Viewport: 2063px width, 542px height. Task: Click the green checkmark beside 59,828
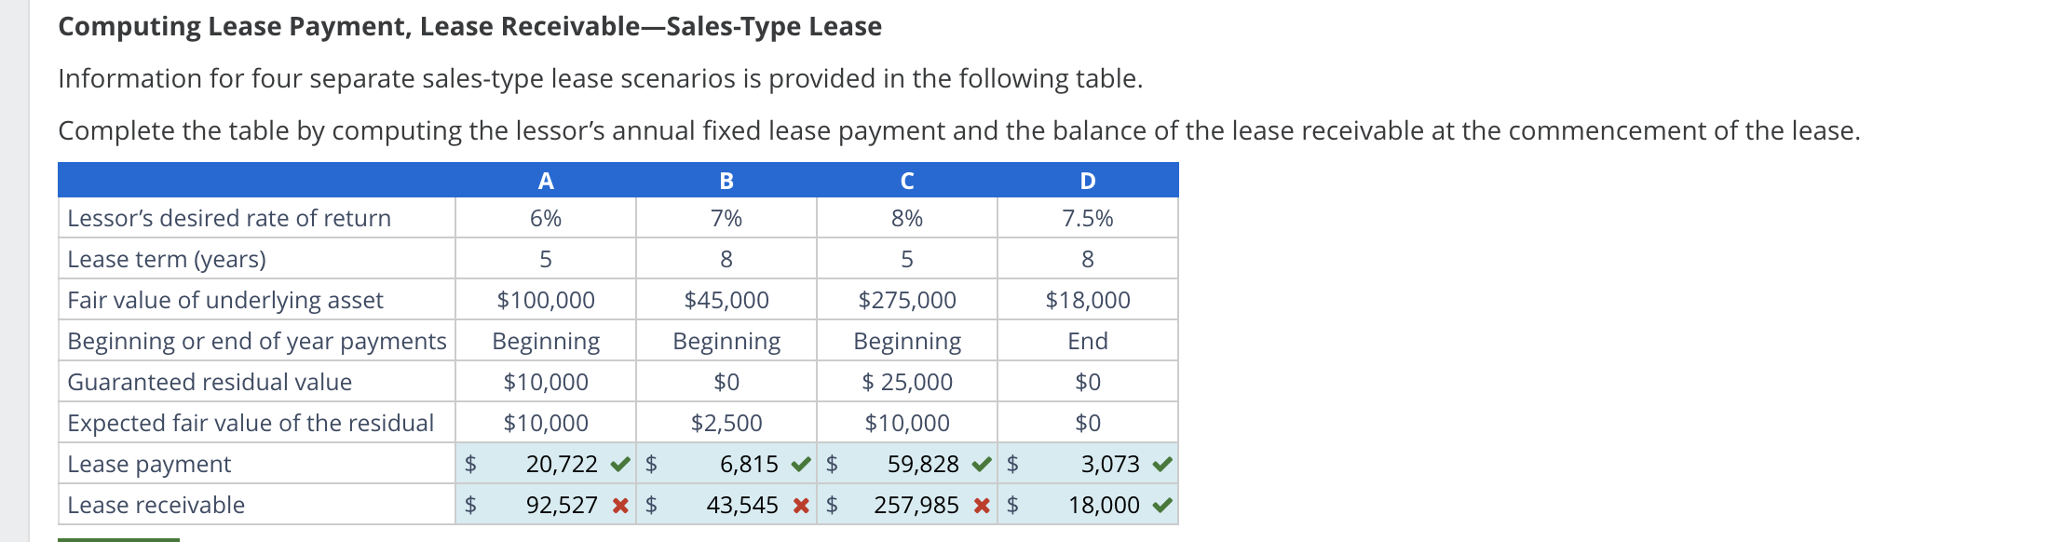coord(981,463)
